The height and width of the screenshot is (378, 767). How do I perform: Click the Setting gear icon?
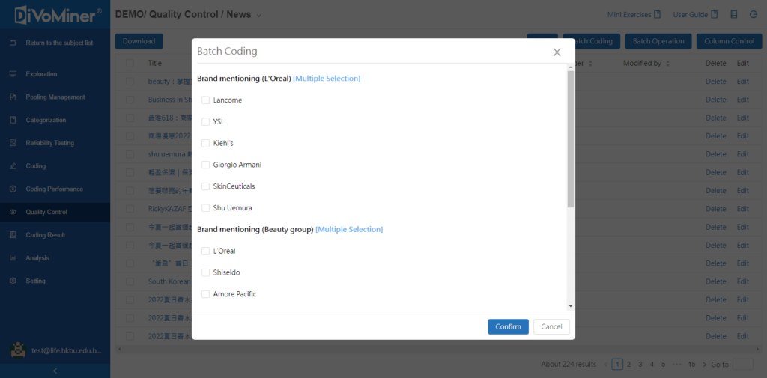pyautogui.click(x=13, y=281)
